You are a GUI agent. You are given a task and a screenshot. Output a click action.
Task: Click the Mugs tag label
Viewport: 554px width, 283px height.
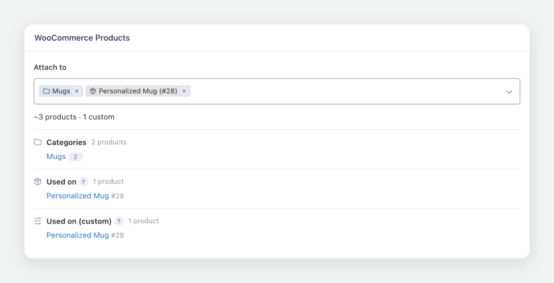pos(61,91)
